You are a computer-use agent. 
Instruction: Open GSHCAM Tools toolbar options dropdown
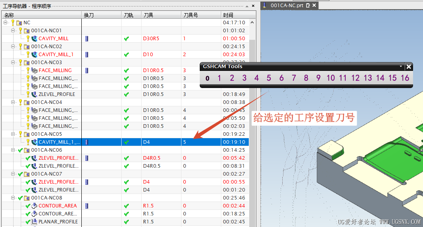pos(401,67)
